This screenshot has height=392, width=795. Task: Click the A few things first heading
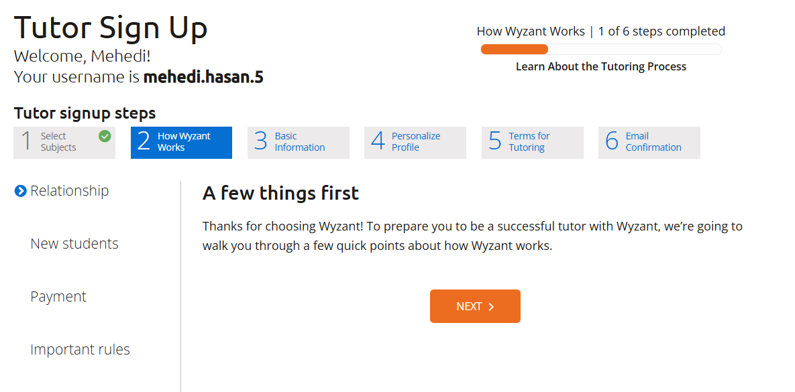point(280,193)
